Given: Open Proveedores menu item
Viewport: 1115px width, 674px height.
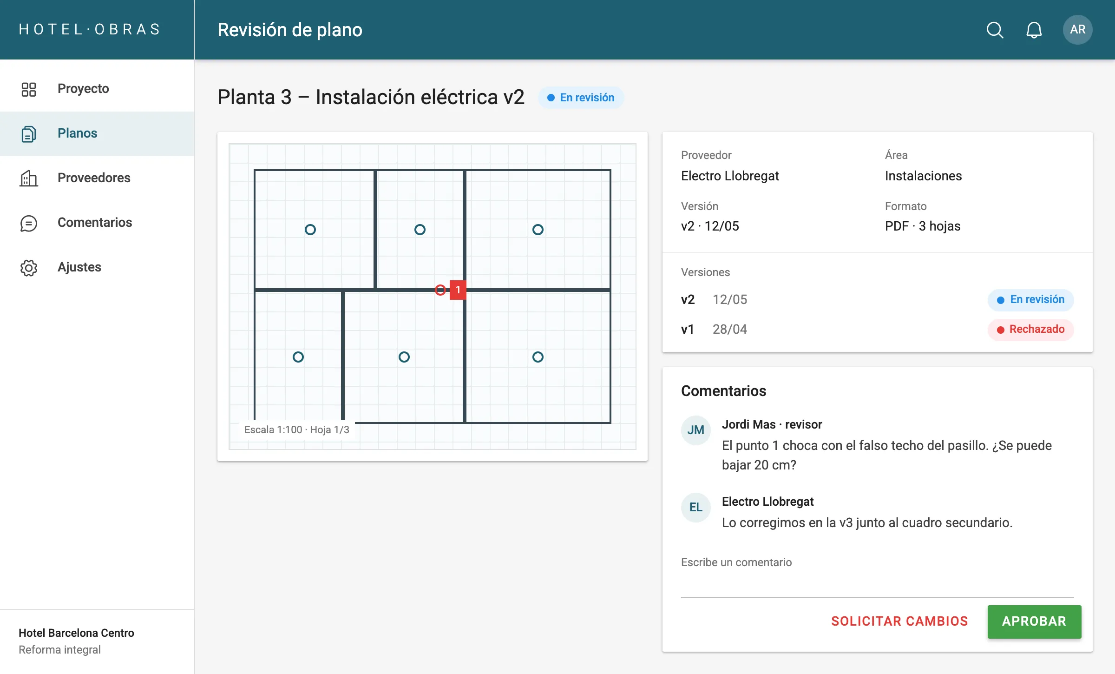Looking at the screenshot, I should 97,178.
